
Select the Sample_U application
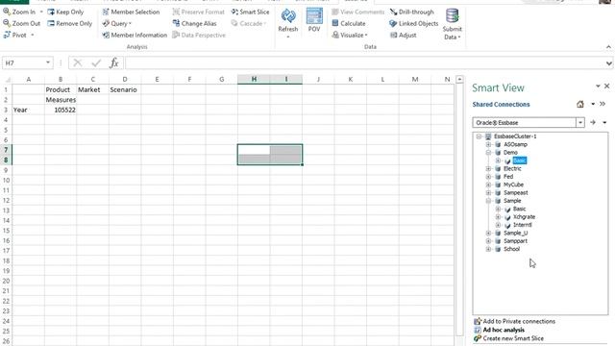515,233
